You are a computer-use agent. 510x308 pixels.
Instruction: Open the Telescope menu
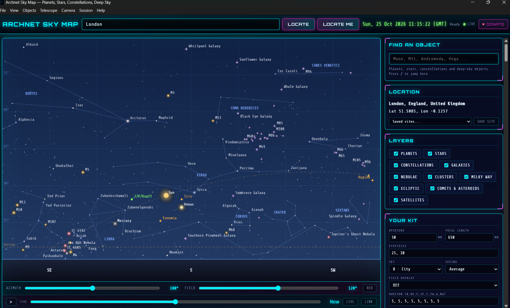(49, 10)
